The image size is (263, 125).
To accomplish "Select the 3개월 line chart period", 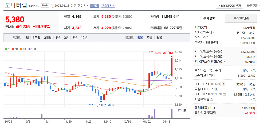I will (x=48, y=38).
